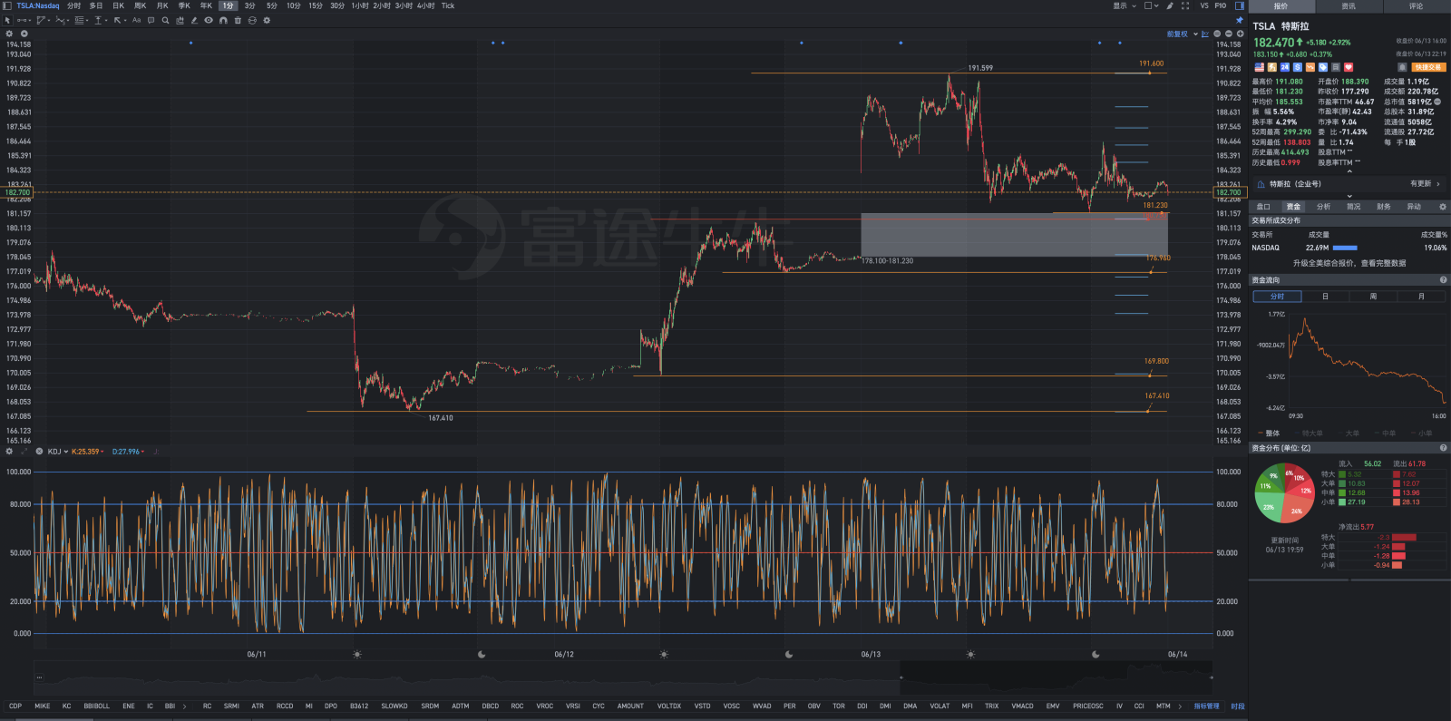Set a price alert with bell icon
Image resolution: width=1451 pixels, height=721 pixels.
pos(1402,67)
